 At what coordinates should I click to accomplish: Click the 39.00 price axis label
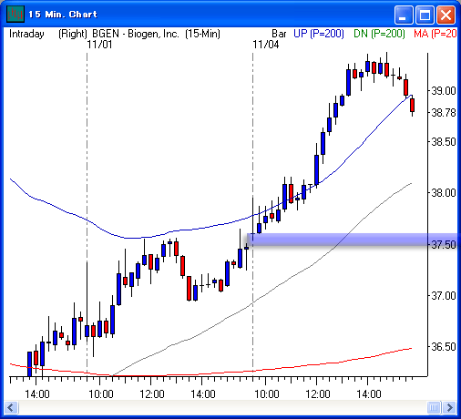tap(444, 90)
